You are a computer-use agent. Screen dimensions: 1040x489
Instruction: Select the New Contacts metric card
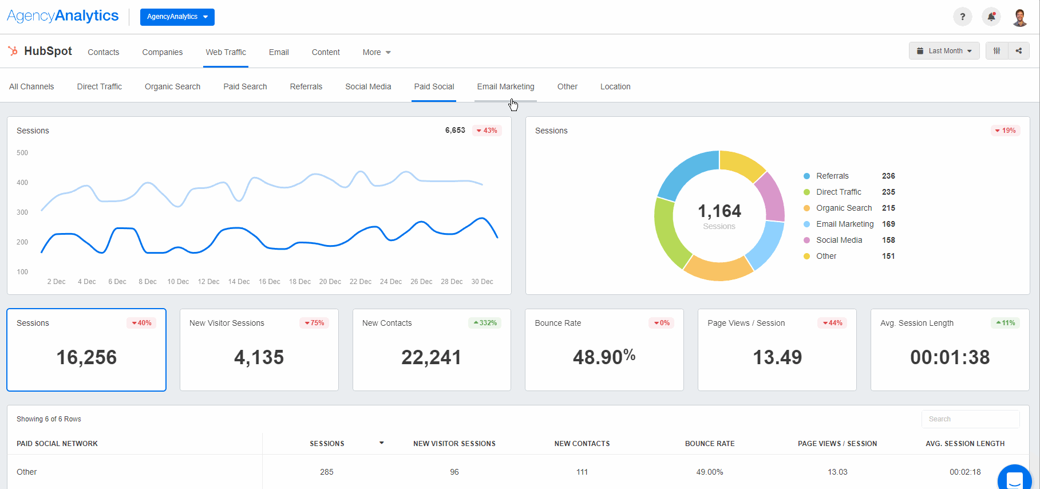pos(431,350)
